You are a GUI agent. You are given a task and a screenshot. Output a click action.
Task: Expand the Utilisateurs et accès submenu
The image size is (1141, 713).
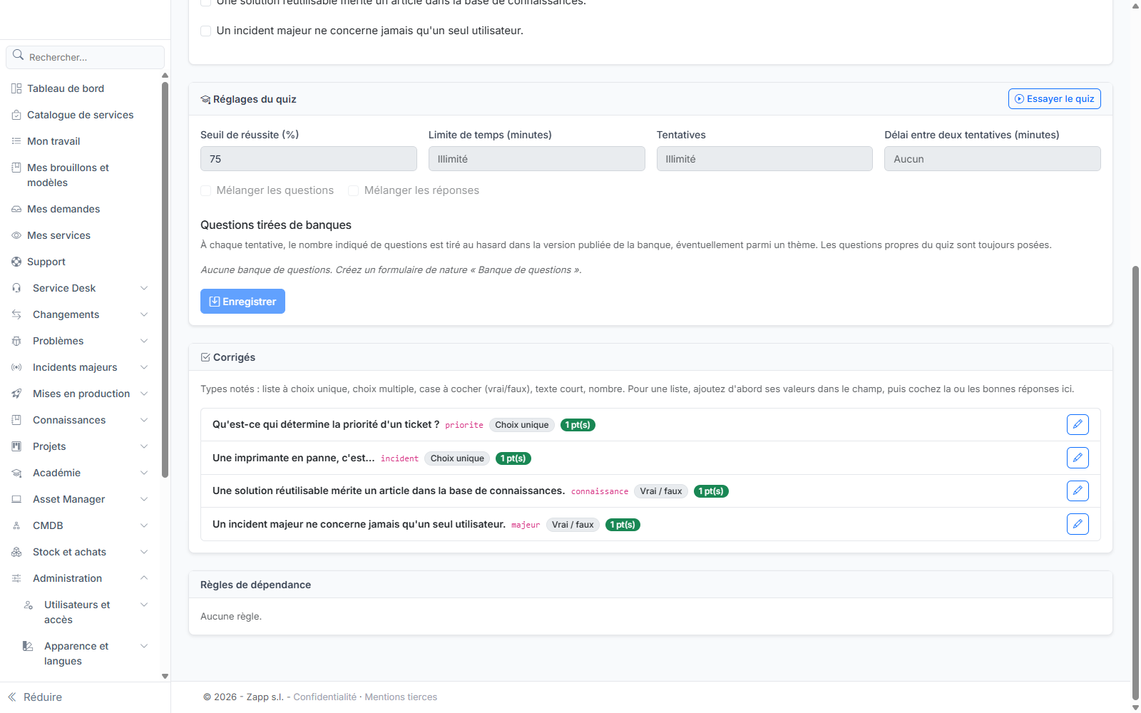pos(86,612)
